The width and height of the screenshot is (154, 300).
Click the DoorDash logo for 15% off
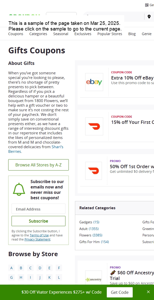pos(94,126)
